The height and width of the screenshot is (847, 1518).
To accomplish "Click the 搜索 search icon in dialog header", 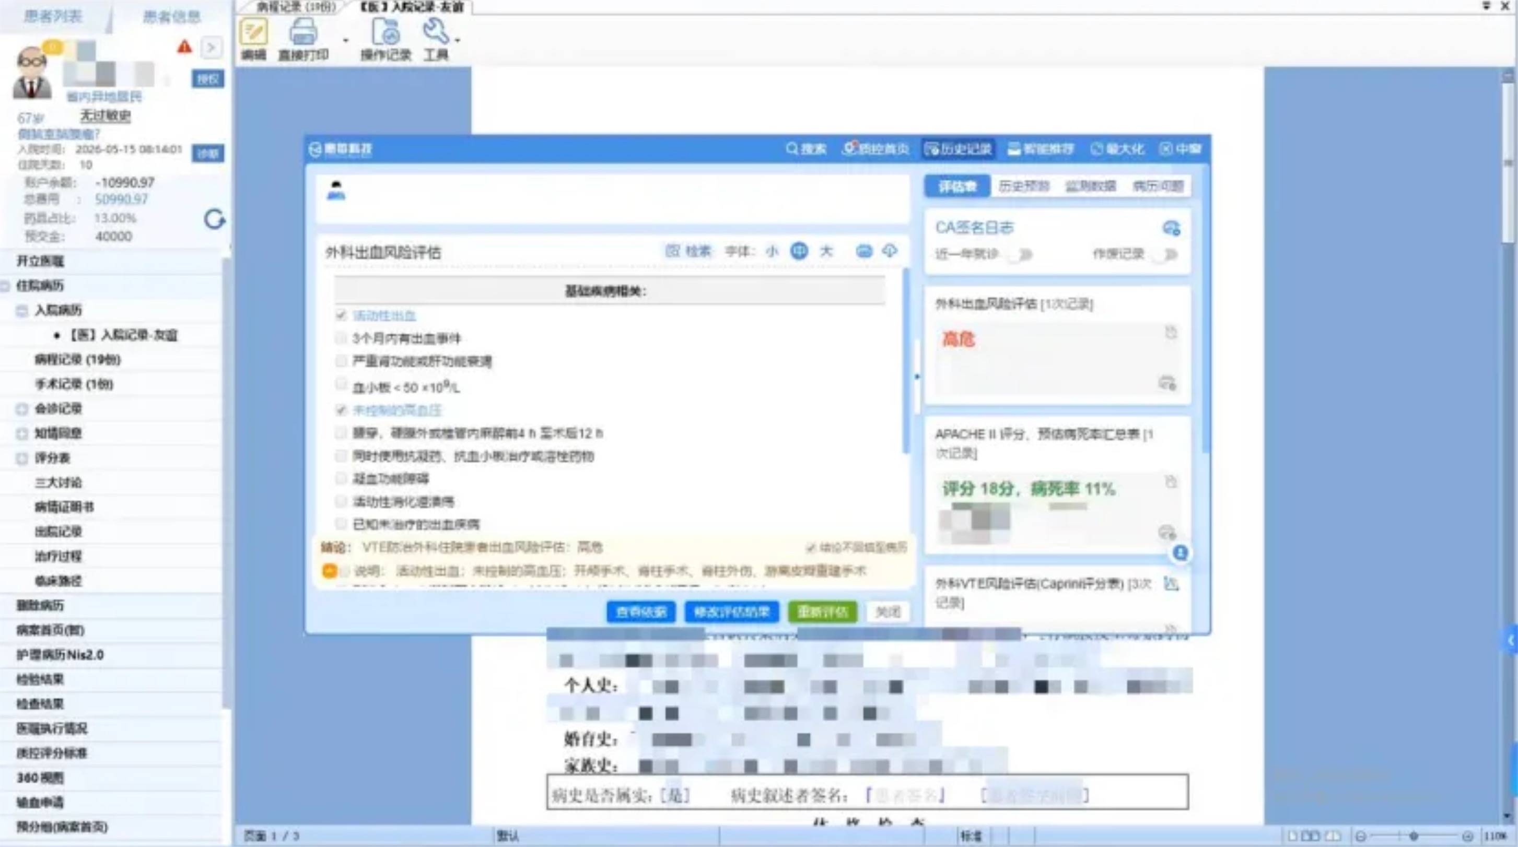I will (x=792, y=148).
